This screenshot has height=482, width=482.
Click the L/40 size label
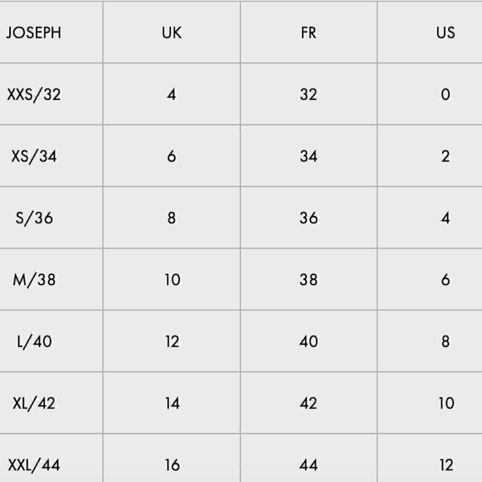[x=34, y=342]
